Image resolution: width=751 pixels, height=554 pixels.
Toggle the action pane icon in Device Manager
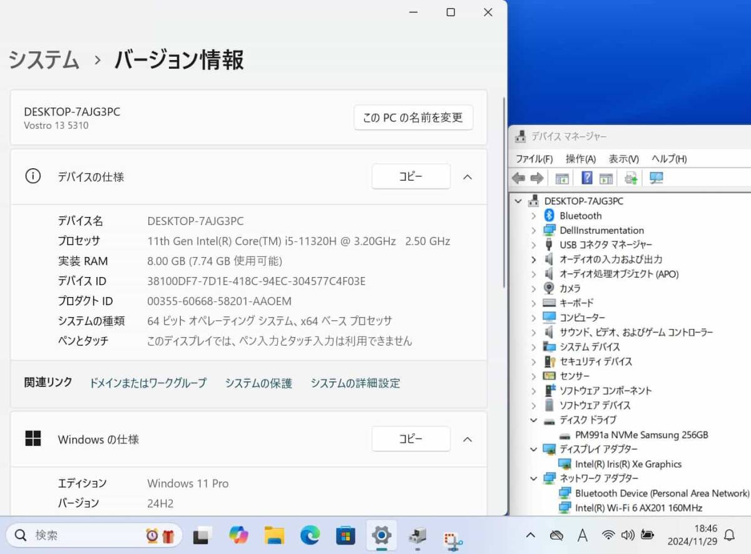(606, 178)
